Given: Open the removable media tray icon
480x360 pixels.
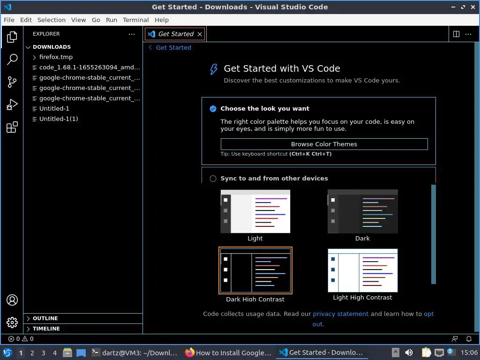Looking at the screenshot, I should [x=396, y=352].
